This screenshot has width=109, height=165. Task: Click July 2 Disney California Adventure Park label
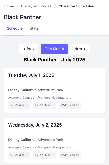36,140
